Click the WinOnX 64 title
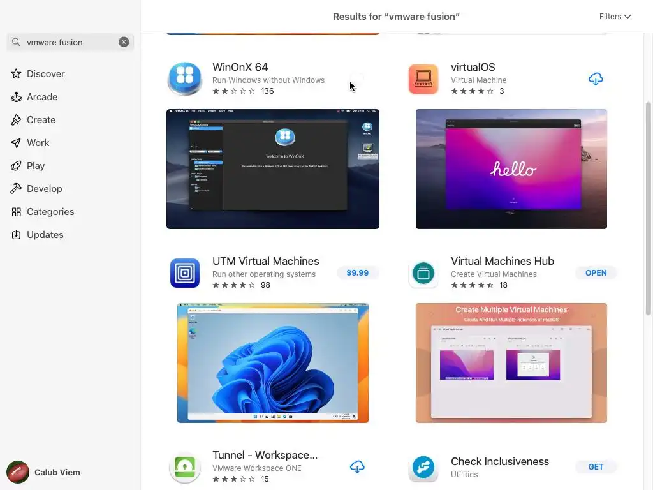The height and width of the screenshot is (490, 653). (240, 67)
